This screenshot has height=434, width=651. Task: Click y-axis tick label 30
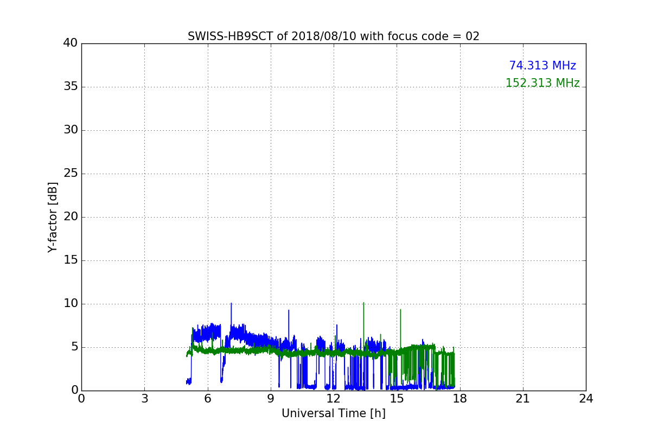(x=71, y=130)
